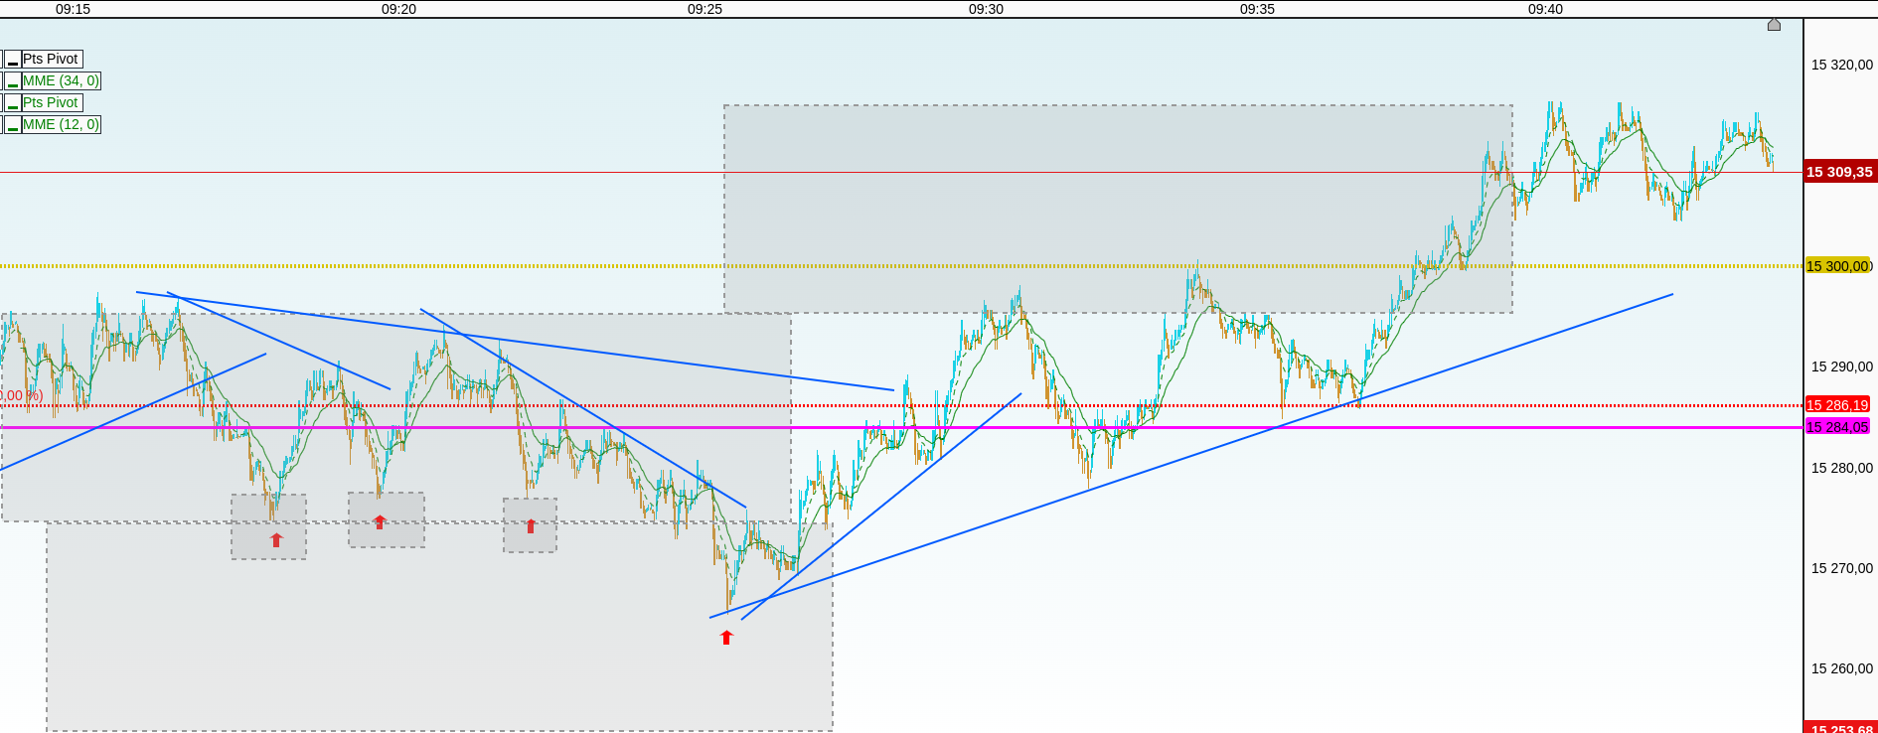Click the yellow 15 300,00 price tag
1878x733 pixels.
coord(1838,266)
